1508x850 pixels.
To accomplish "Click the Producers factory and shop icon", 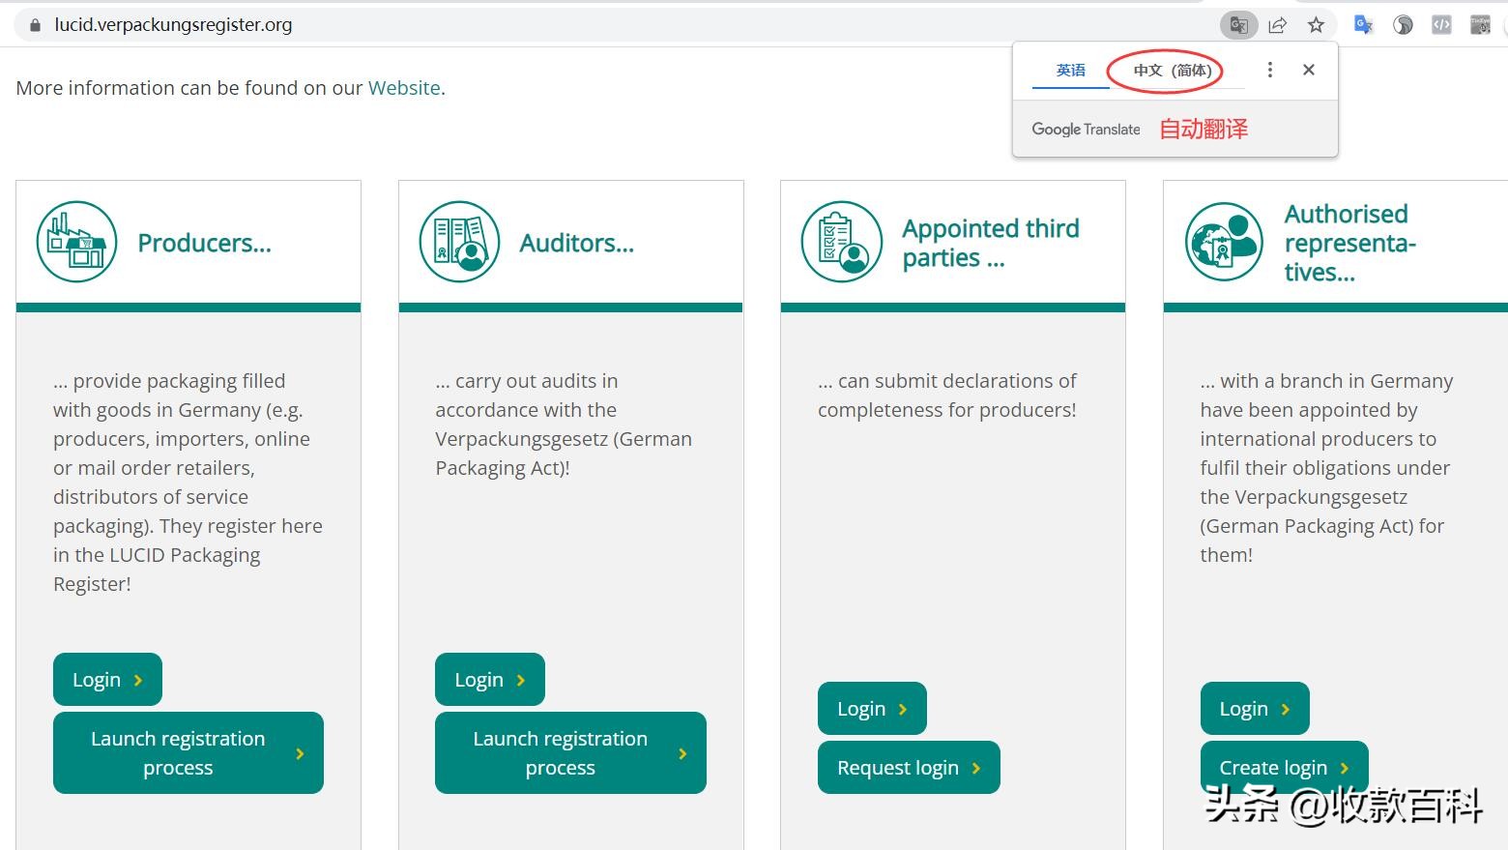I will 76,242.
